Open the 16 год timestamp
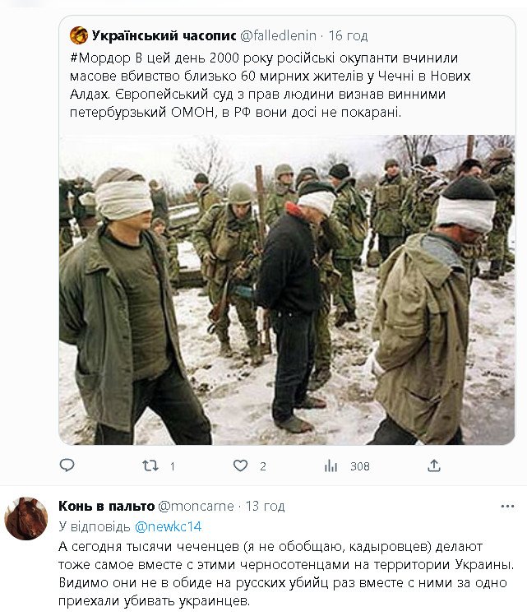Screen dimensions: 527x616 (348, 35)
